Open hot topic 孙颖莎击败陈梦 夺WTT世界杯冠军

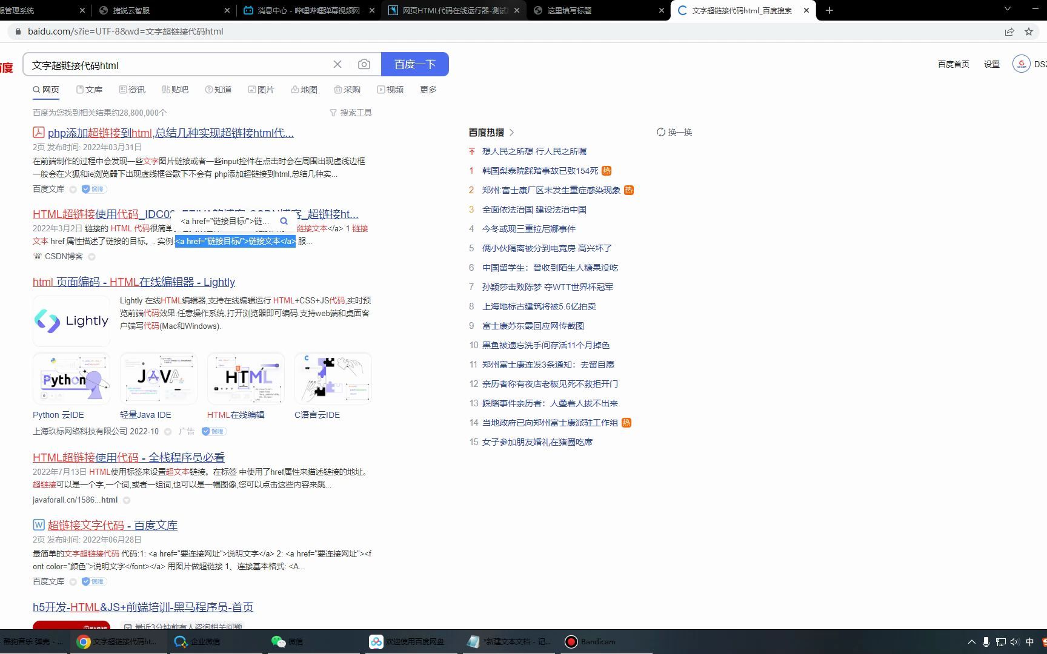click(548, 287)
